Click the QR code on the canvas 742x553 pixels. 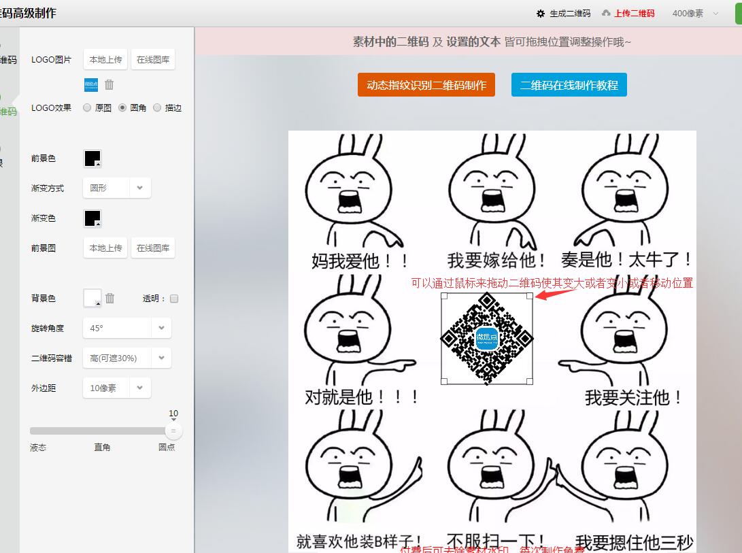click(x=487, y=338)
